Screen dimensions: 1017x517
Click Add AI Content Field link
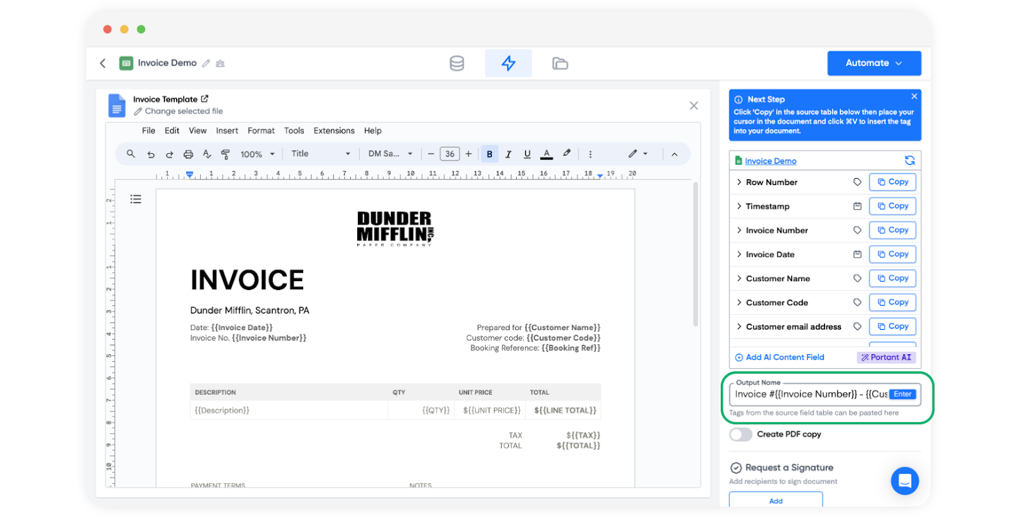coord(779,357)
